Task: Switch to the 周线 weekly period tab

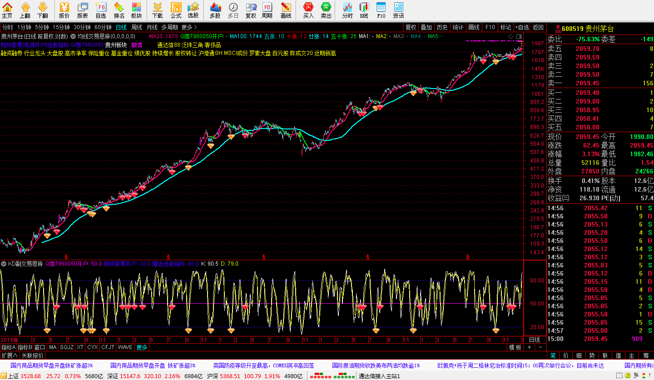Action: point(136,27)
